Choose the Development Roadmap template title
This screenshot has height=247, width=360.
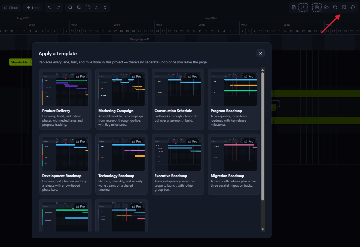(62, 176)
